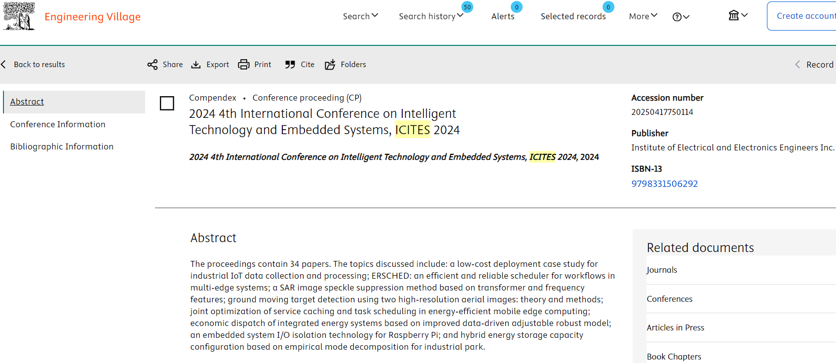Click the Export label in toolbar
The image size is (836, 363).
[218, 65]
